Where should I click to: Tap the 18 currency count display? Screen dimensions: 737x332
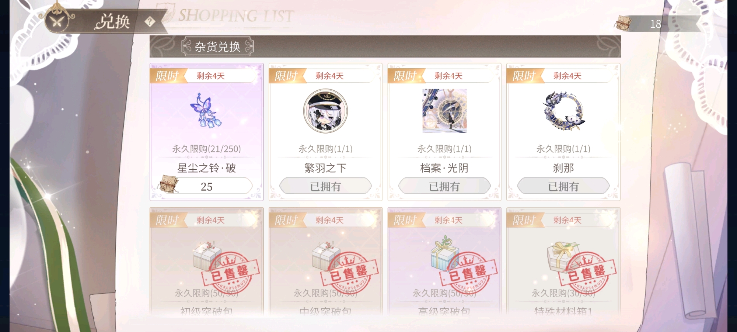point(655,24)
